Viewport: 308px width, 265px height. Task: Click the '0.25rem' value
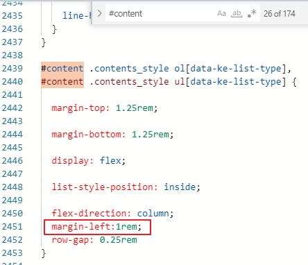[x=119, y=240]
